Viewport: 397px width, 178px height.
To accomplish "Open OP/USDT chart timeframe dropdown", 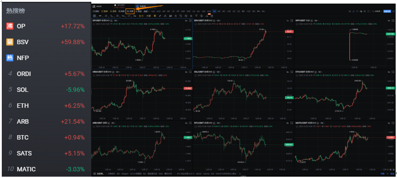I will (x=116, y=21).
